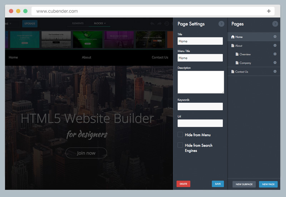
Task: Select Contact Us page in Pages list
Action: click(254, 71)
